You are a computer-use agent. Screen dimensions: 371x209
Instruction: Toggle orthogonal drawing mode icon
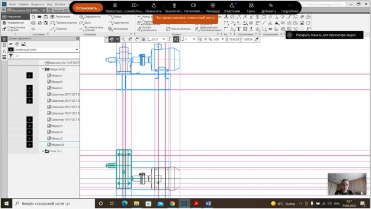[169, 39]
